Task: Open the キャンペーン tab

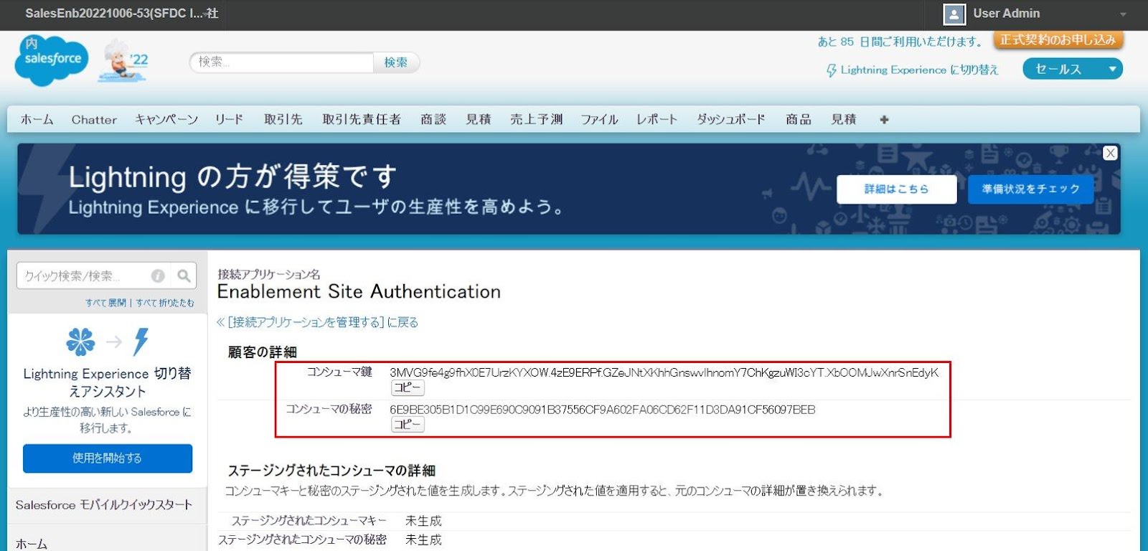Action: 166,120
